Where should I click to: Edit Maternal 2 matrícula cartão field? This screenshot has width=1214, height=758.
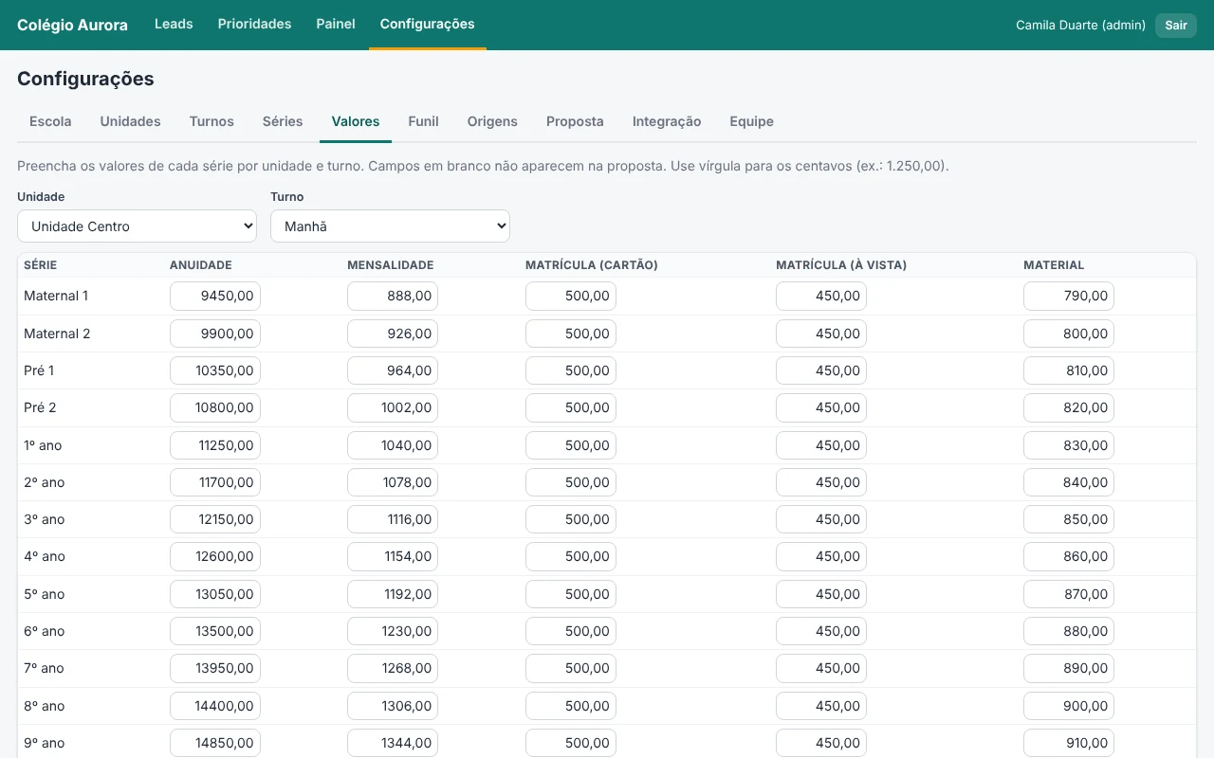571,334
